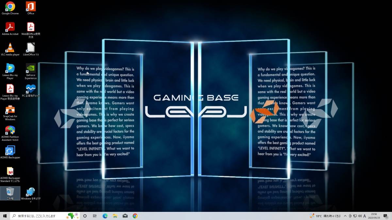Open network status tray icon

(355, 216)
